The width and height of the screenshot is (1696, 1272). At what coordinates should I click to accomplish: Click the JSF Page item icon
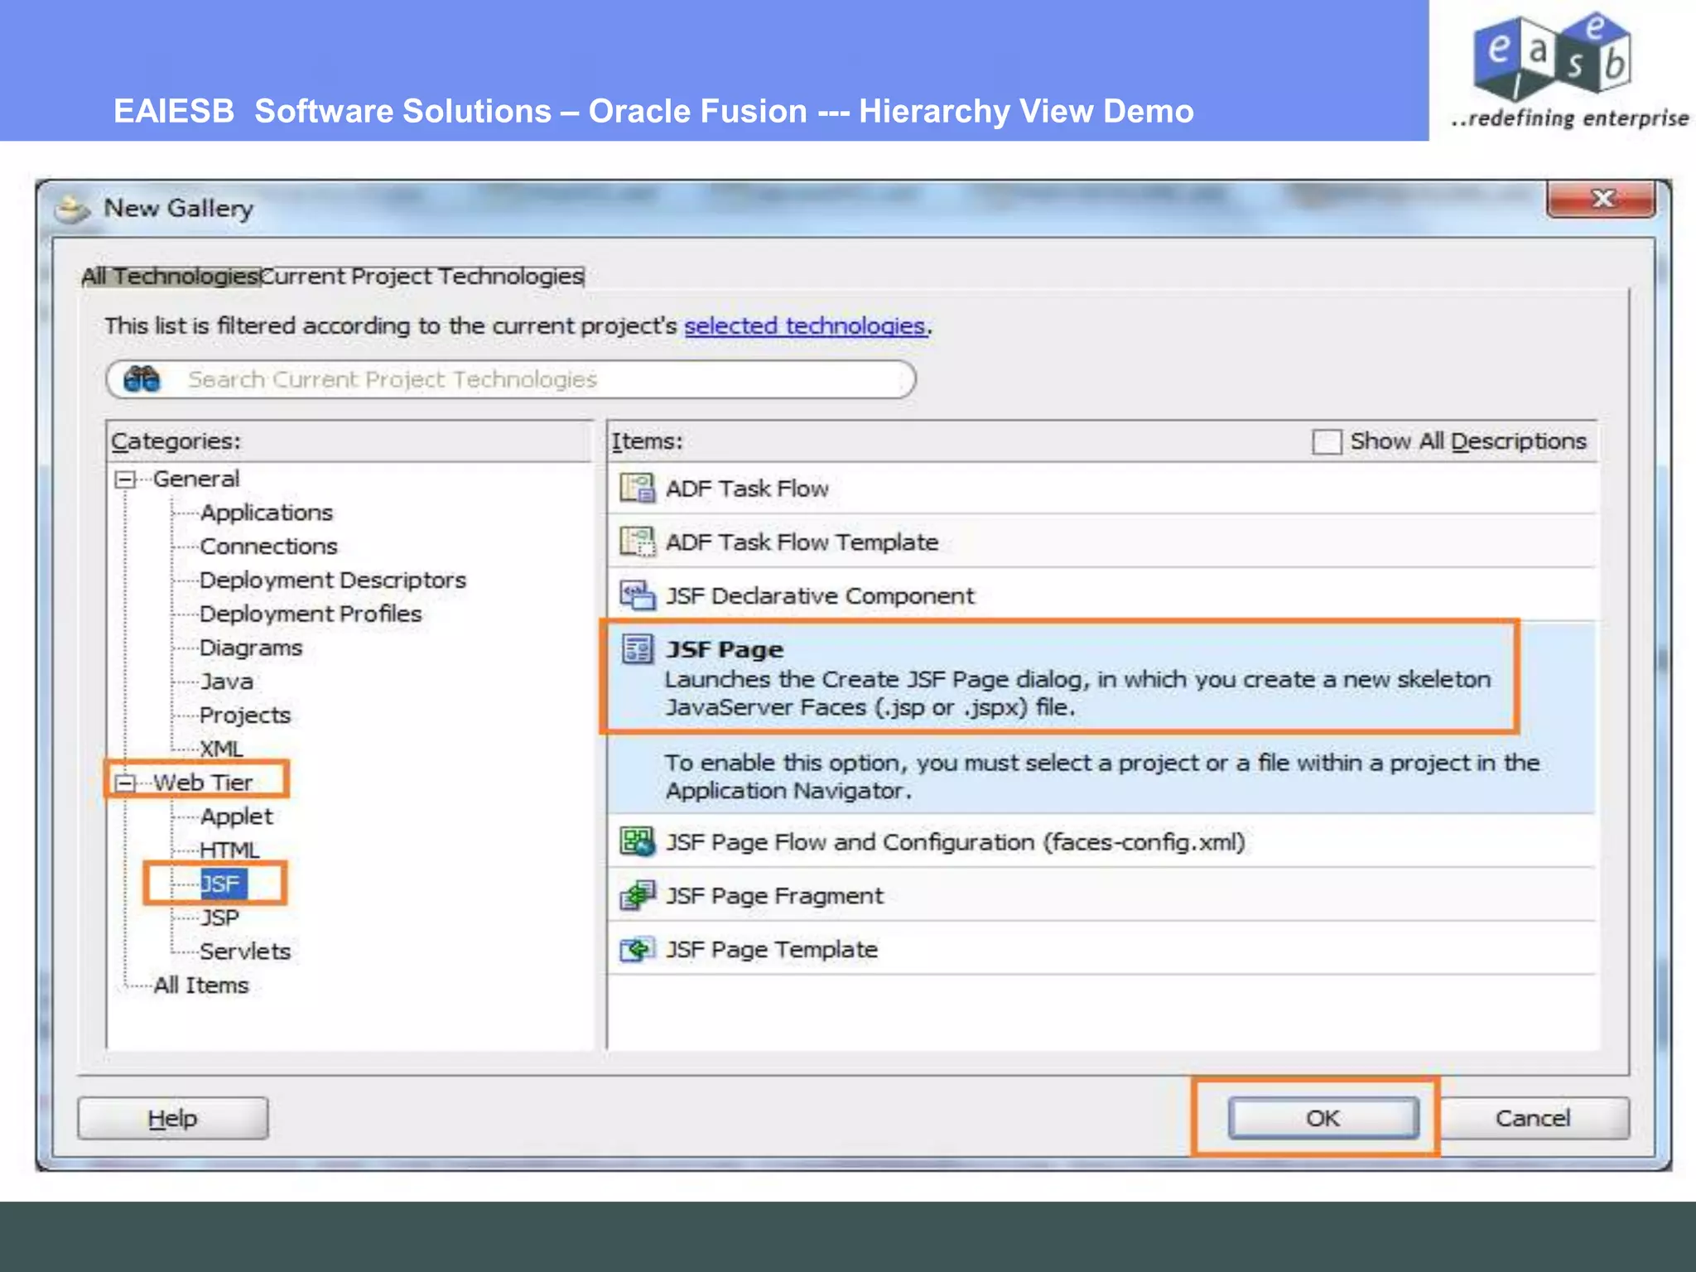tap(638, 649)
